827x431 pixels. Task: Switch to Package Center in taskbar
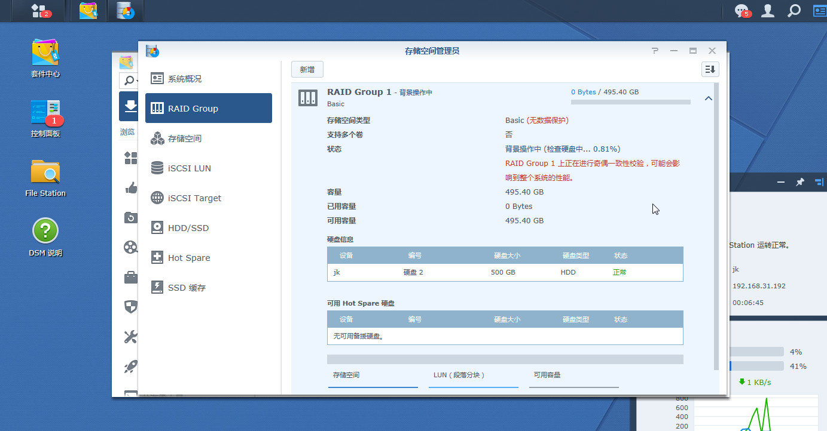click(88, 11)
